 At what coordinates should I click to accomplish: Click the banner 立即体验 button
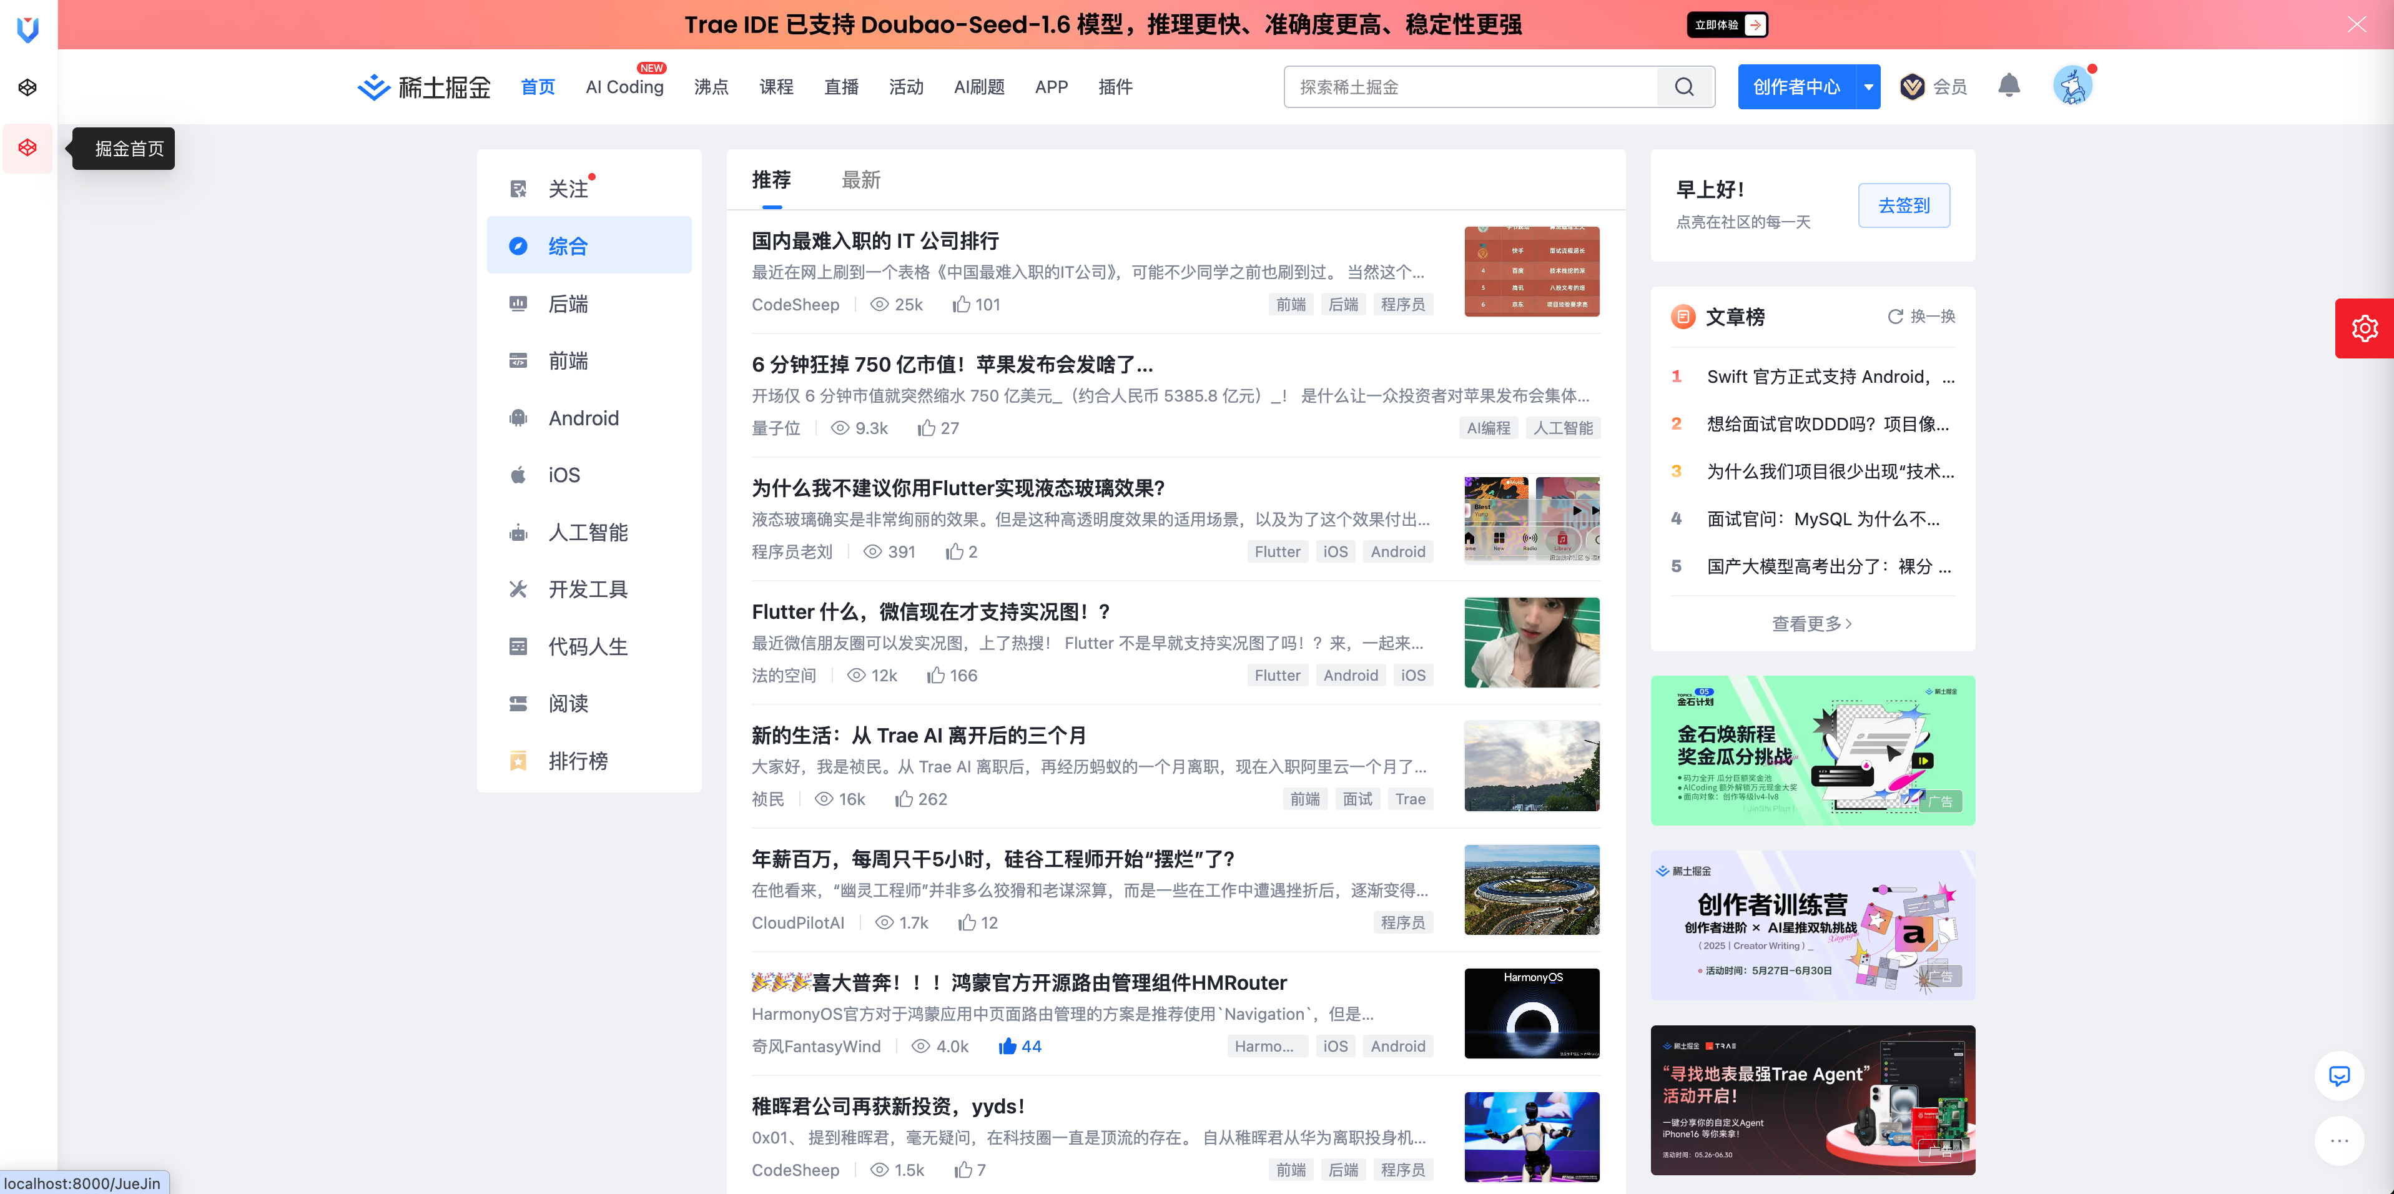click(1727, 24)
